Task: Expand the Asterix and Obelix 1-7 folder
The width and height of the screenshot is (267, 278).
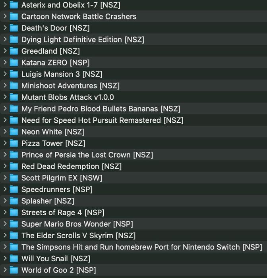Action: [5, 5]
